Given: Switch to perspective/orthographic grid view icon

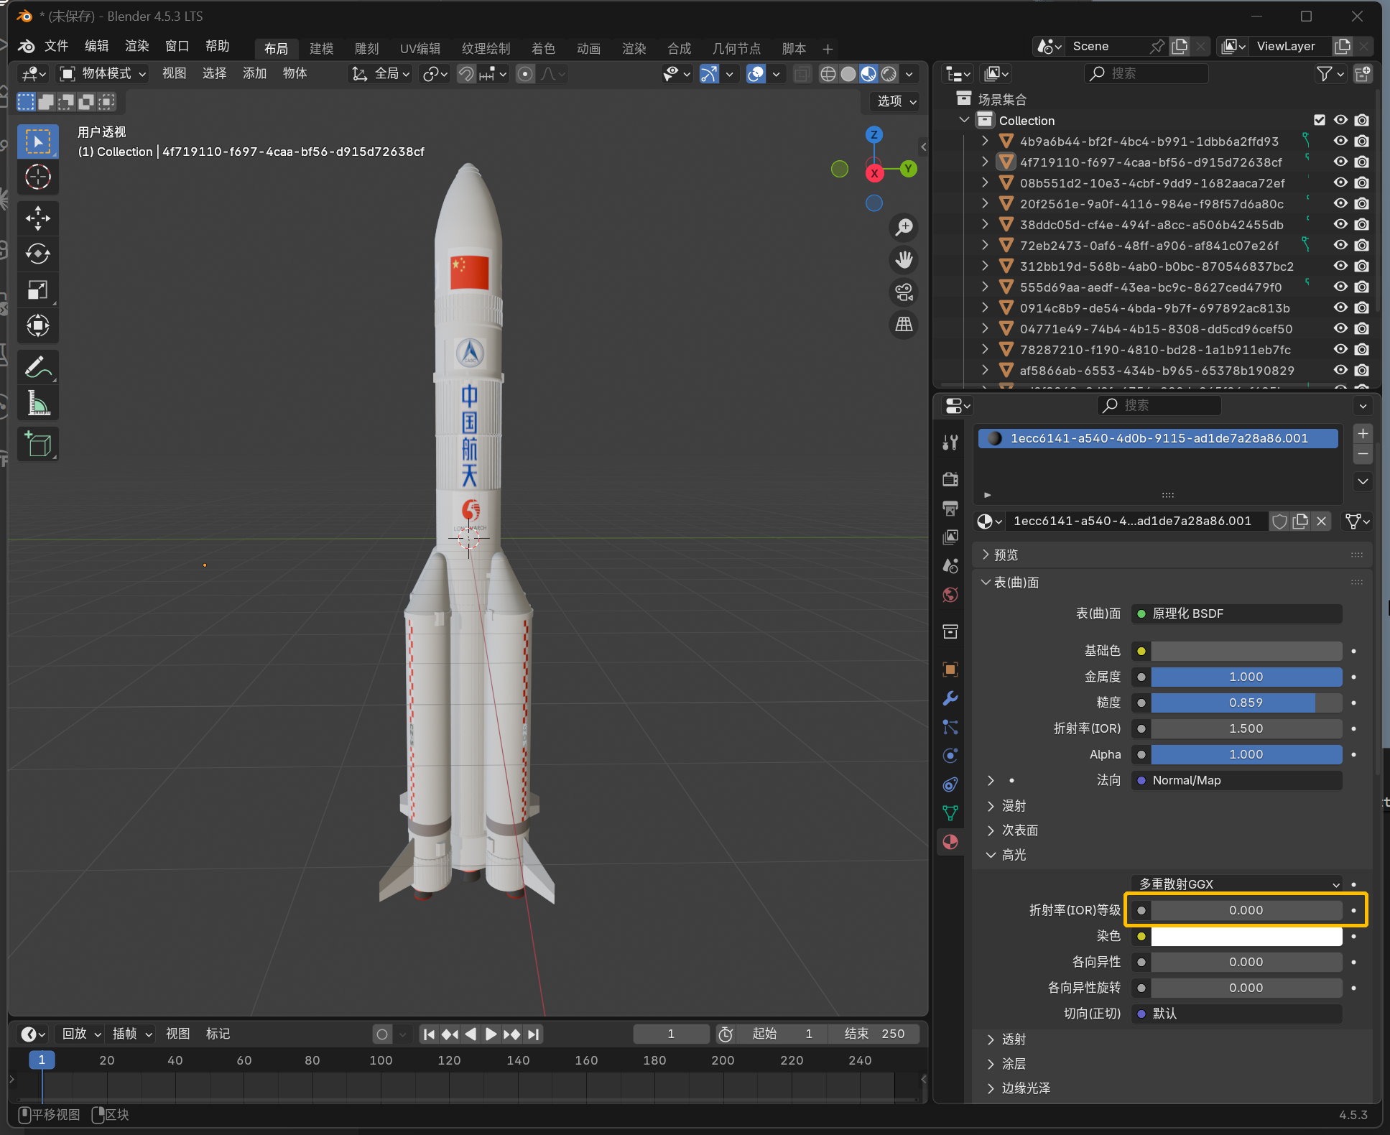Looking at the screenshot, I should pos(904,325).
